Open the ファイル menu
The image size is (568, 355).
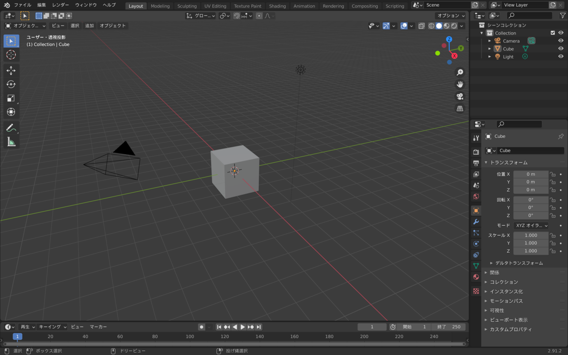coord(23,5)
